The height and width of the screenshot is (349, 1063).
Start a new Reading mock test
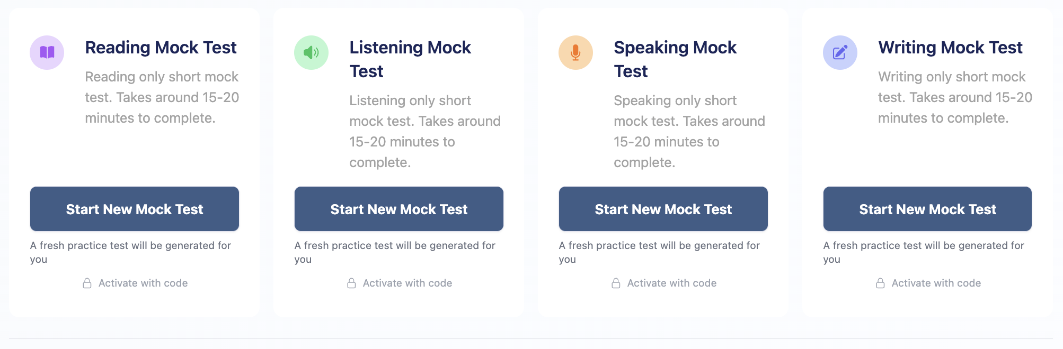pos(134,209)
